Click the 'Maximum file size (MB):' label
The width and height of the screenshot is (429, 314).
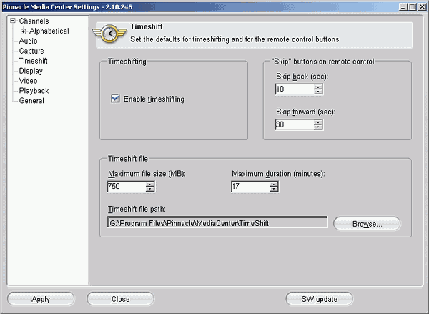(x=147, y=174)
